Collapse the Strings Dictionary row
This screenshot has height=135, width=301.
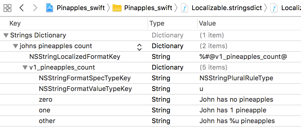tap(6, 35)
